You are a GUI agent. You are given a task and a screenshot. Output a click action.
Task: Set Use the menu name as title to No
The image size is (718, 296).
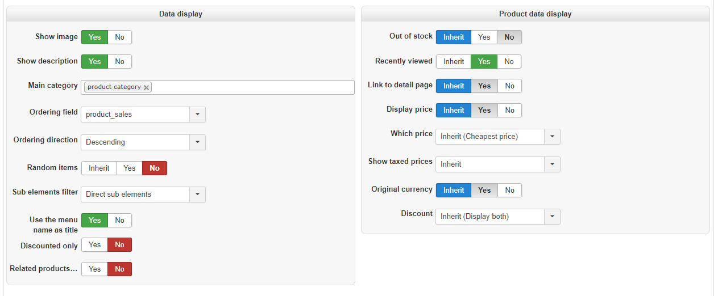pos(119,221)
